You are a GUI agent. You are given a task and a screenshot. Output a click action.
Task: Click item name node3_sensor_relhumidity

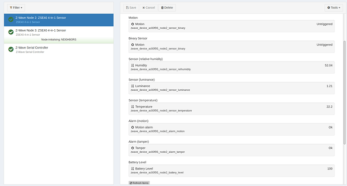point(160,70)
